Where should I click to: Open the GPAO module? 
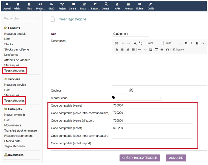tap(51, 6)
